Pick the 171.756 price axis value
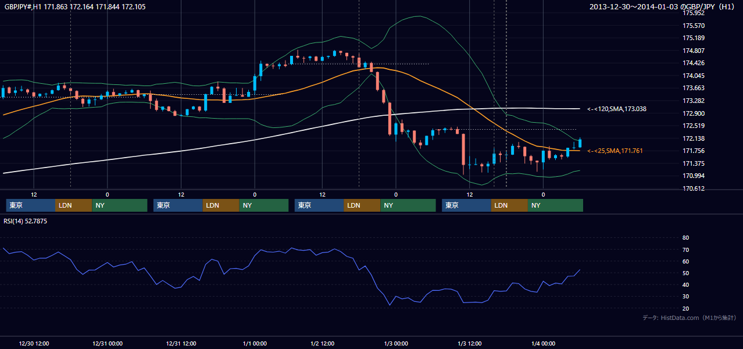Image resolution: width=743 pixels, height=349 pixels. coord(694,151)
